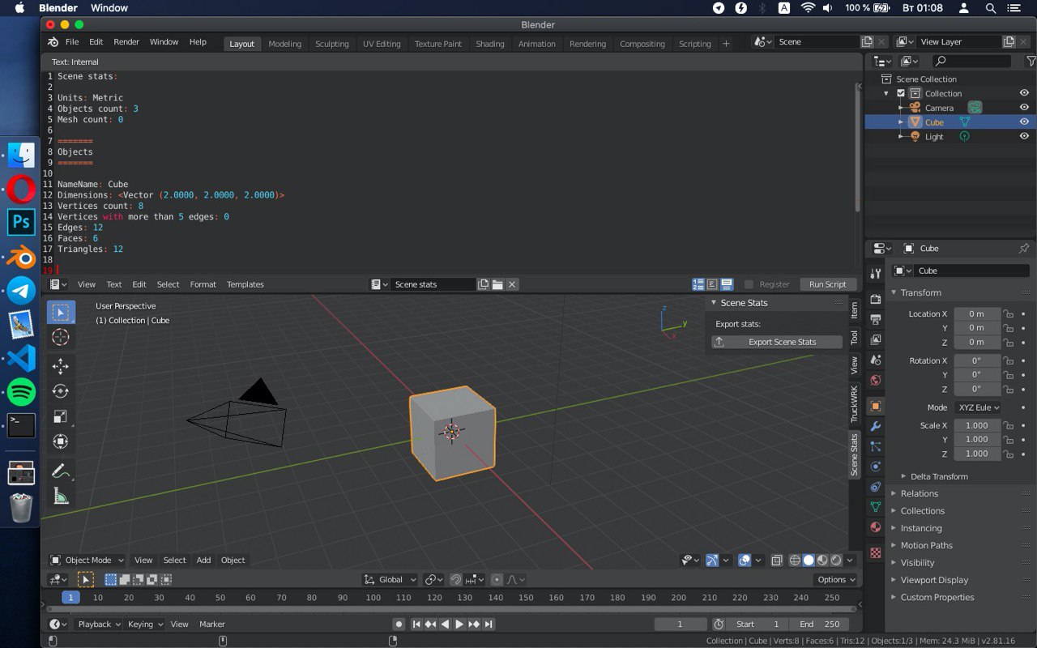
Task: Unlink the Scene stats text block
Action: (512, 284)
